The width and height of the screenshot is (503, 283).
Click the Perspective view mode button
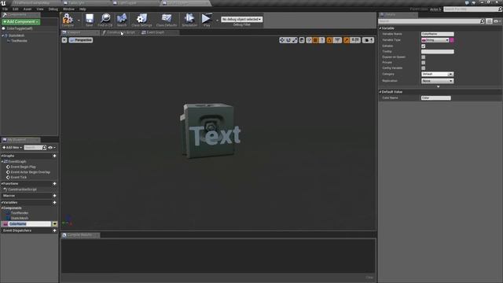tap(81, 40)
